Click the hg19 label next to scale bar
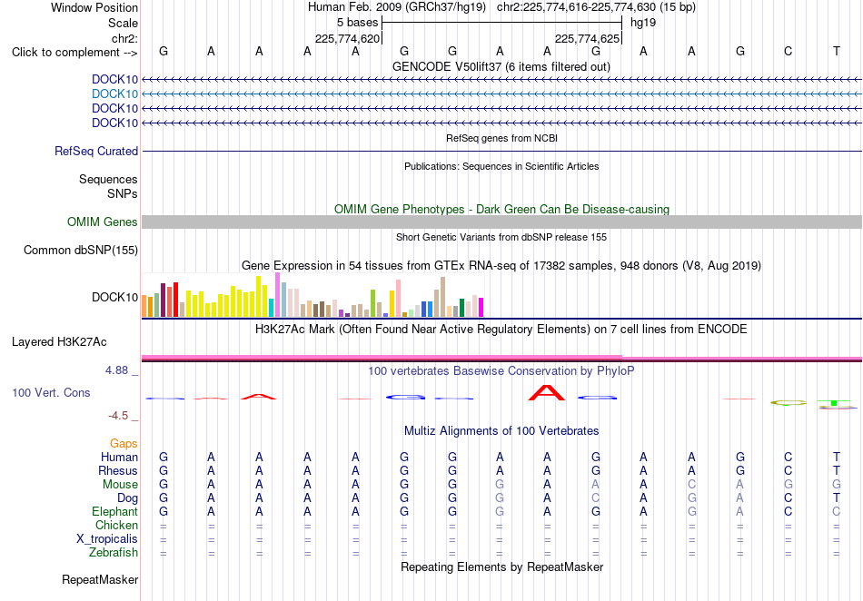Viewport: 863px width, 601px height. tap(643, 23)
